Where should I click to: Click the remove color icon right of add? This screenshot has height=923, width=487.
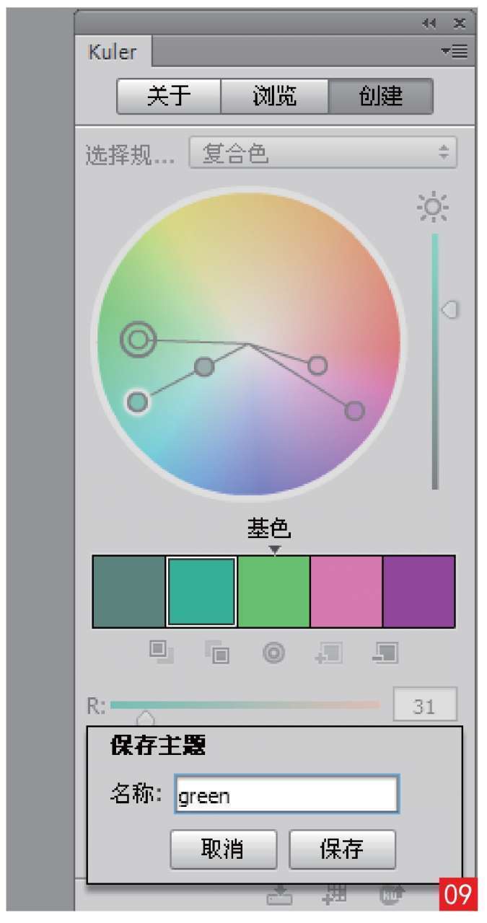click(386, 653)
